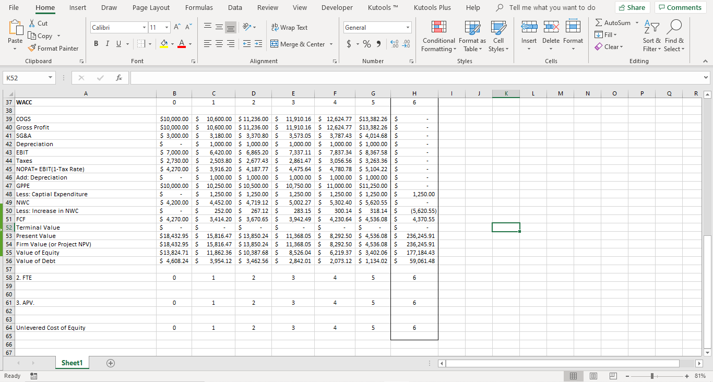Image resolution: width=713 pixels, height=382 pixels.
Task: Expand the Merge & Center dropdown arrow
Action: [331, 44]
